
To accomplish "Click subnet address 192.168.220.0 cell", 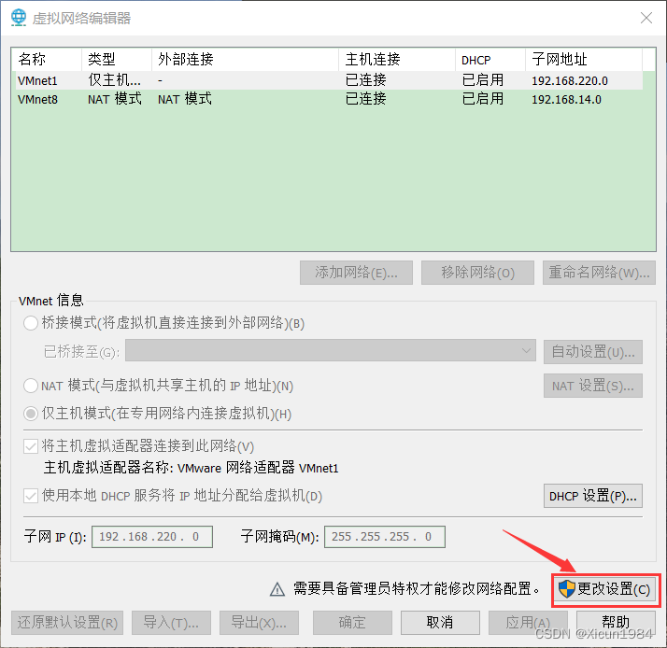I will click(x=570, y=81).
